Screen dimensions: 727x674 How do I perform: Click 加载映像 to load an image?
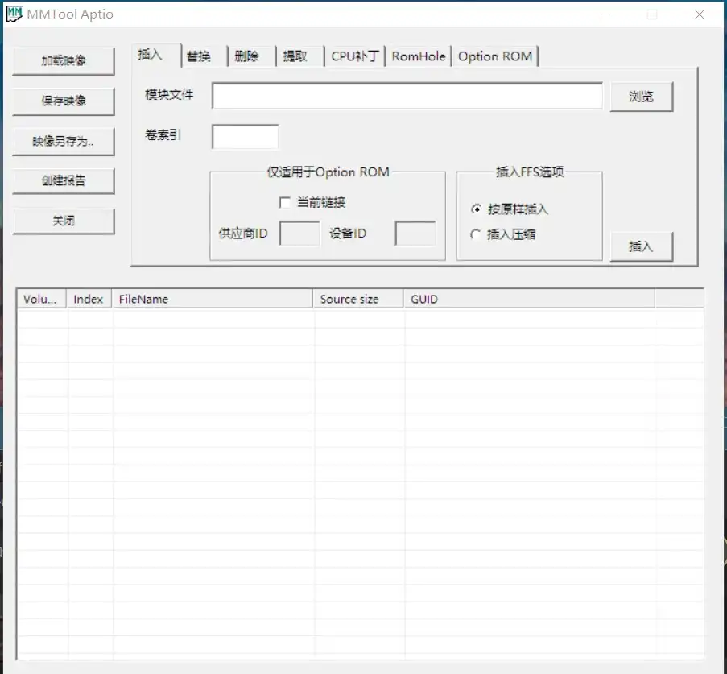click(x=64, y=61)
